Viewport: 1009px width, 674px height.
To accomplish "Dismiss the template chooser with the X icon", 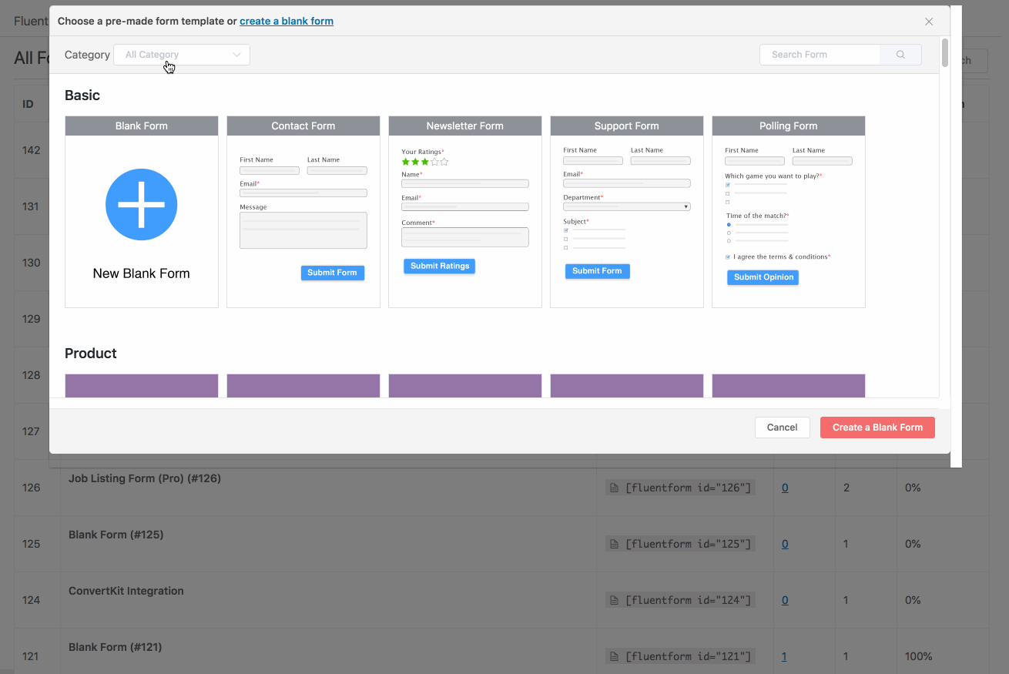I will (x=929, y=21).
